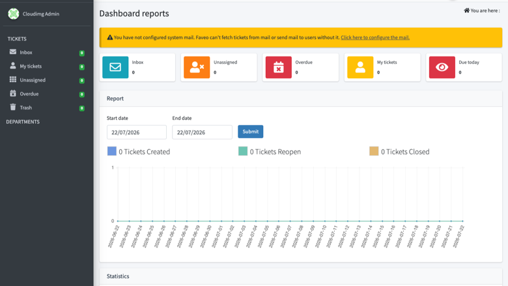Click the yellow My tickets person icon
The image size is (508, 286).
pos(360,67)
